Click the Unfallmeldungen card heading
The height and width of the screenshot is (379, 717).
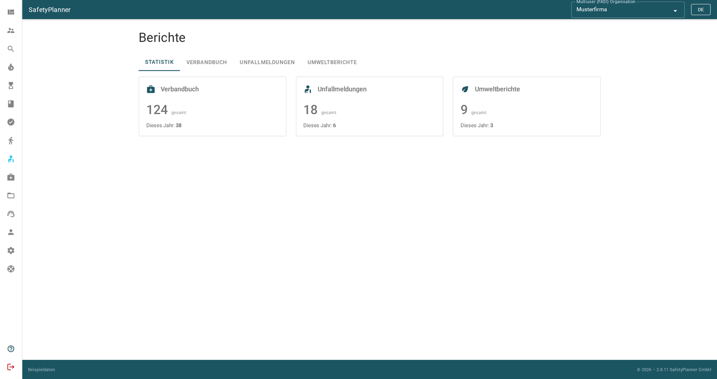[x=342, y=89]
